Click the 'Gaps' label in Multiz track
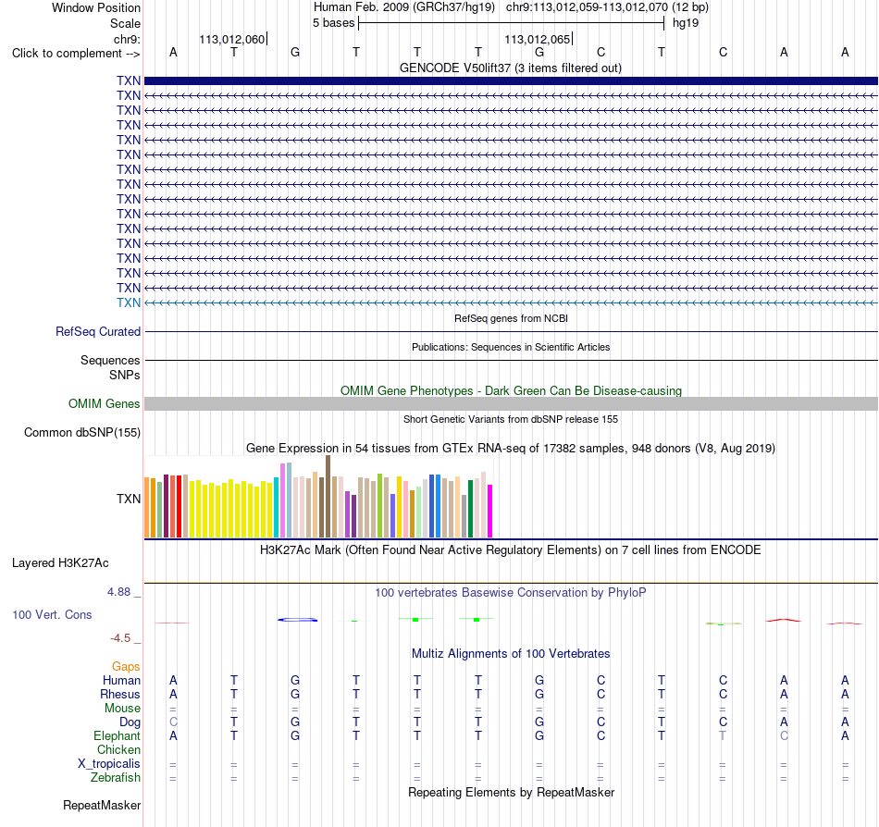 point(126,666)
